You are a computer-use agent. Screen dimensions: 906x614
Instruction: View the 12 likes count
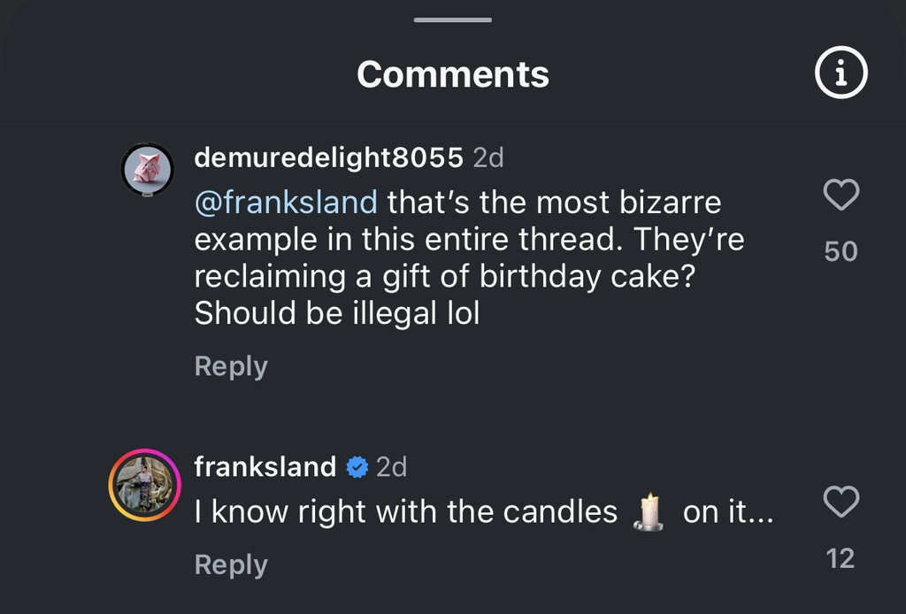point(841,558)
